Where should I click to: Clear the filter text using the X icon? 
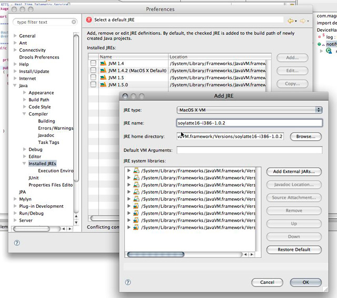(x=74, y=22)
